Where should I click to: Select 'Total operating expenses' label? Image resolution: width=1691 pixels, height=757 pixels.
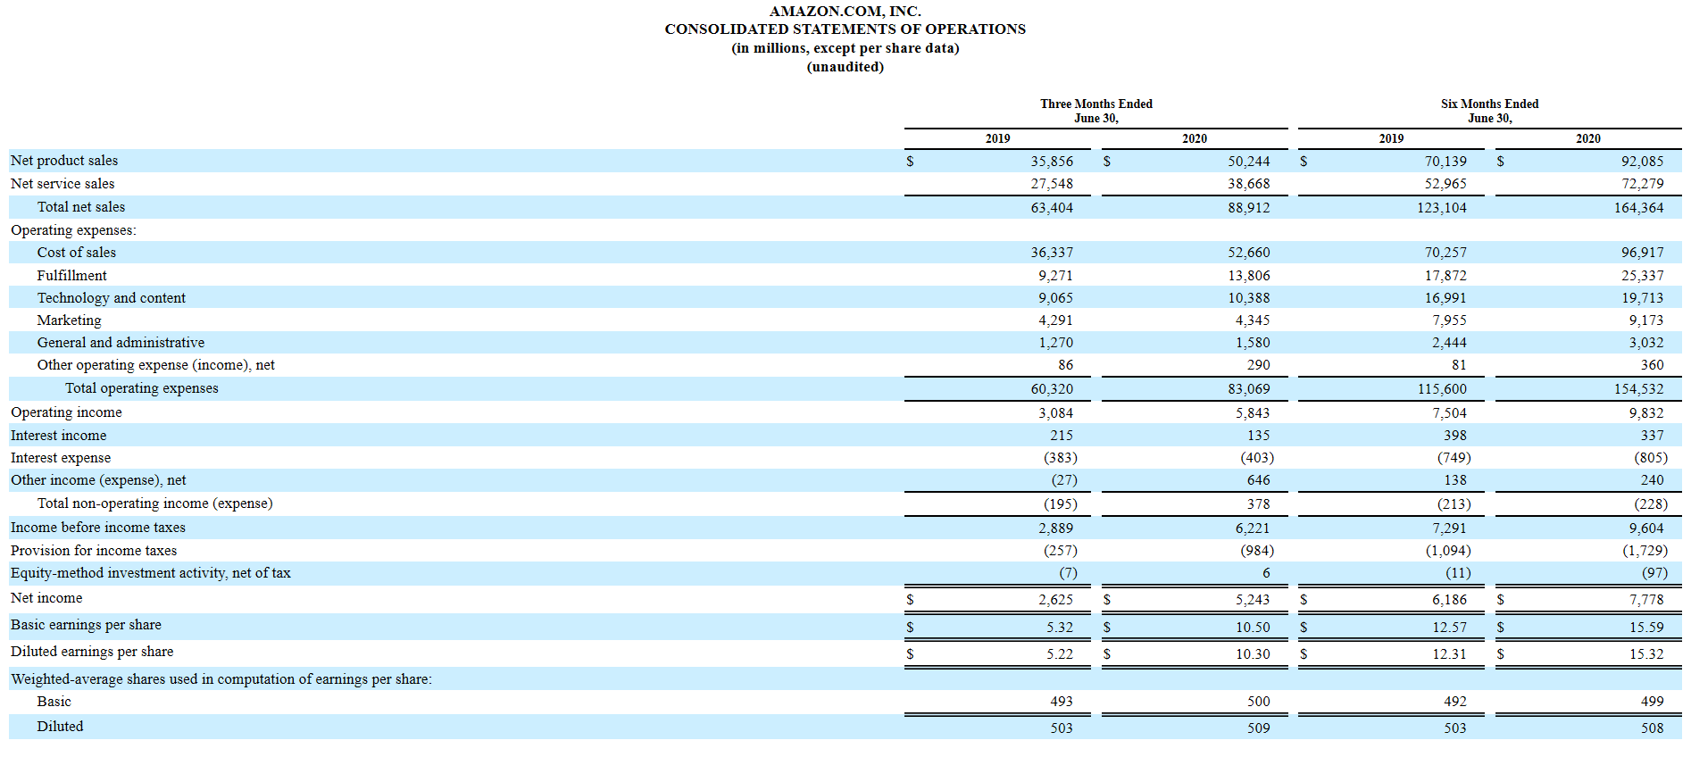pos(142,388)
